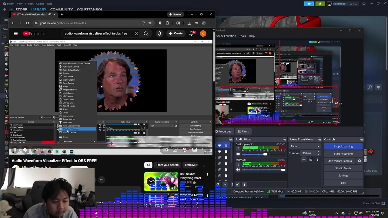
Task: Mute the YouTube tab audio
Action: click(x=50, y=14)
